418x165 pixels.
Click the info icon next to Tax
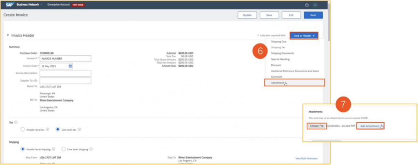(x=16, y=122)
